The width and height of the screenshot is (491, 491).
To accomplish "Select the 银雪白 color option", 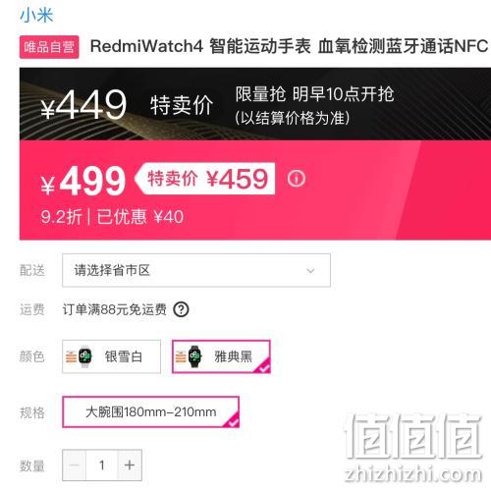I will (111, 356).
